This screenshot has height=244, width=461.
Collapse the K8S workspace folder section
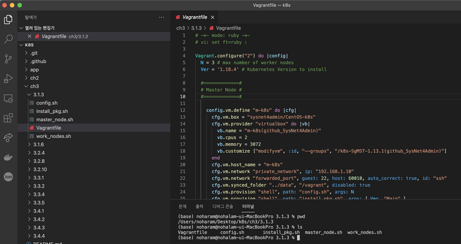coord(21,45)
